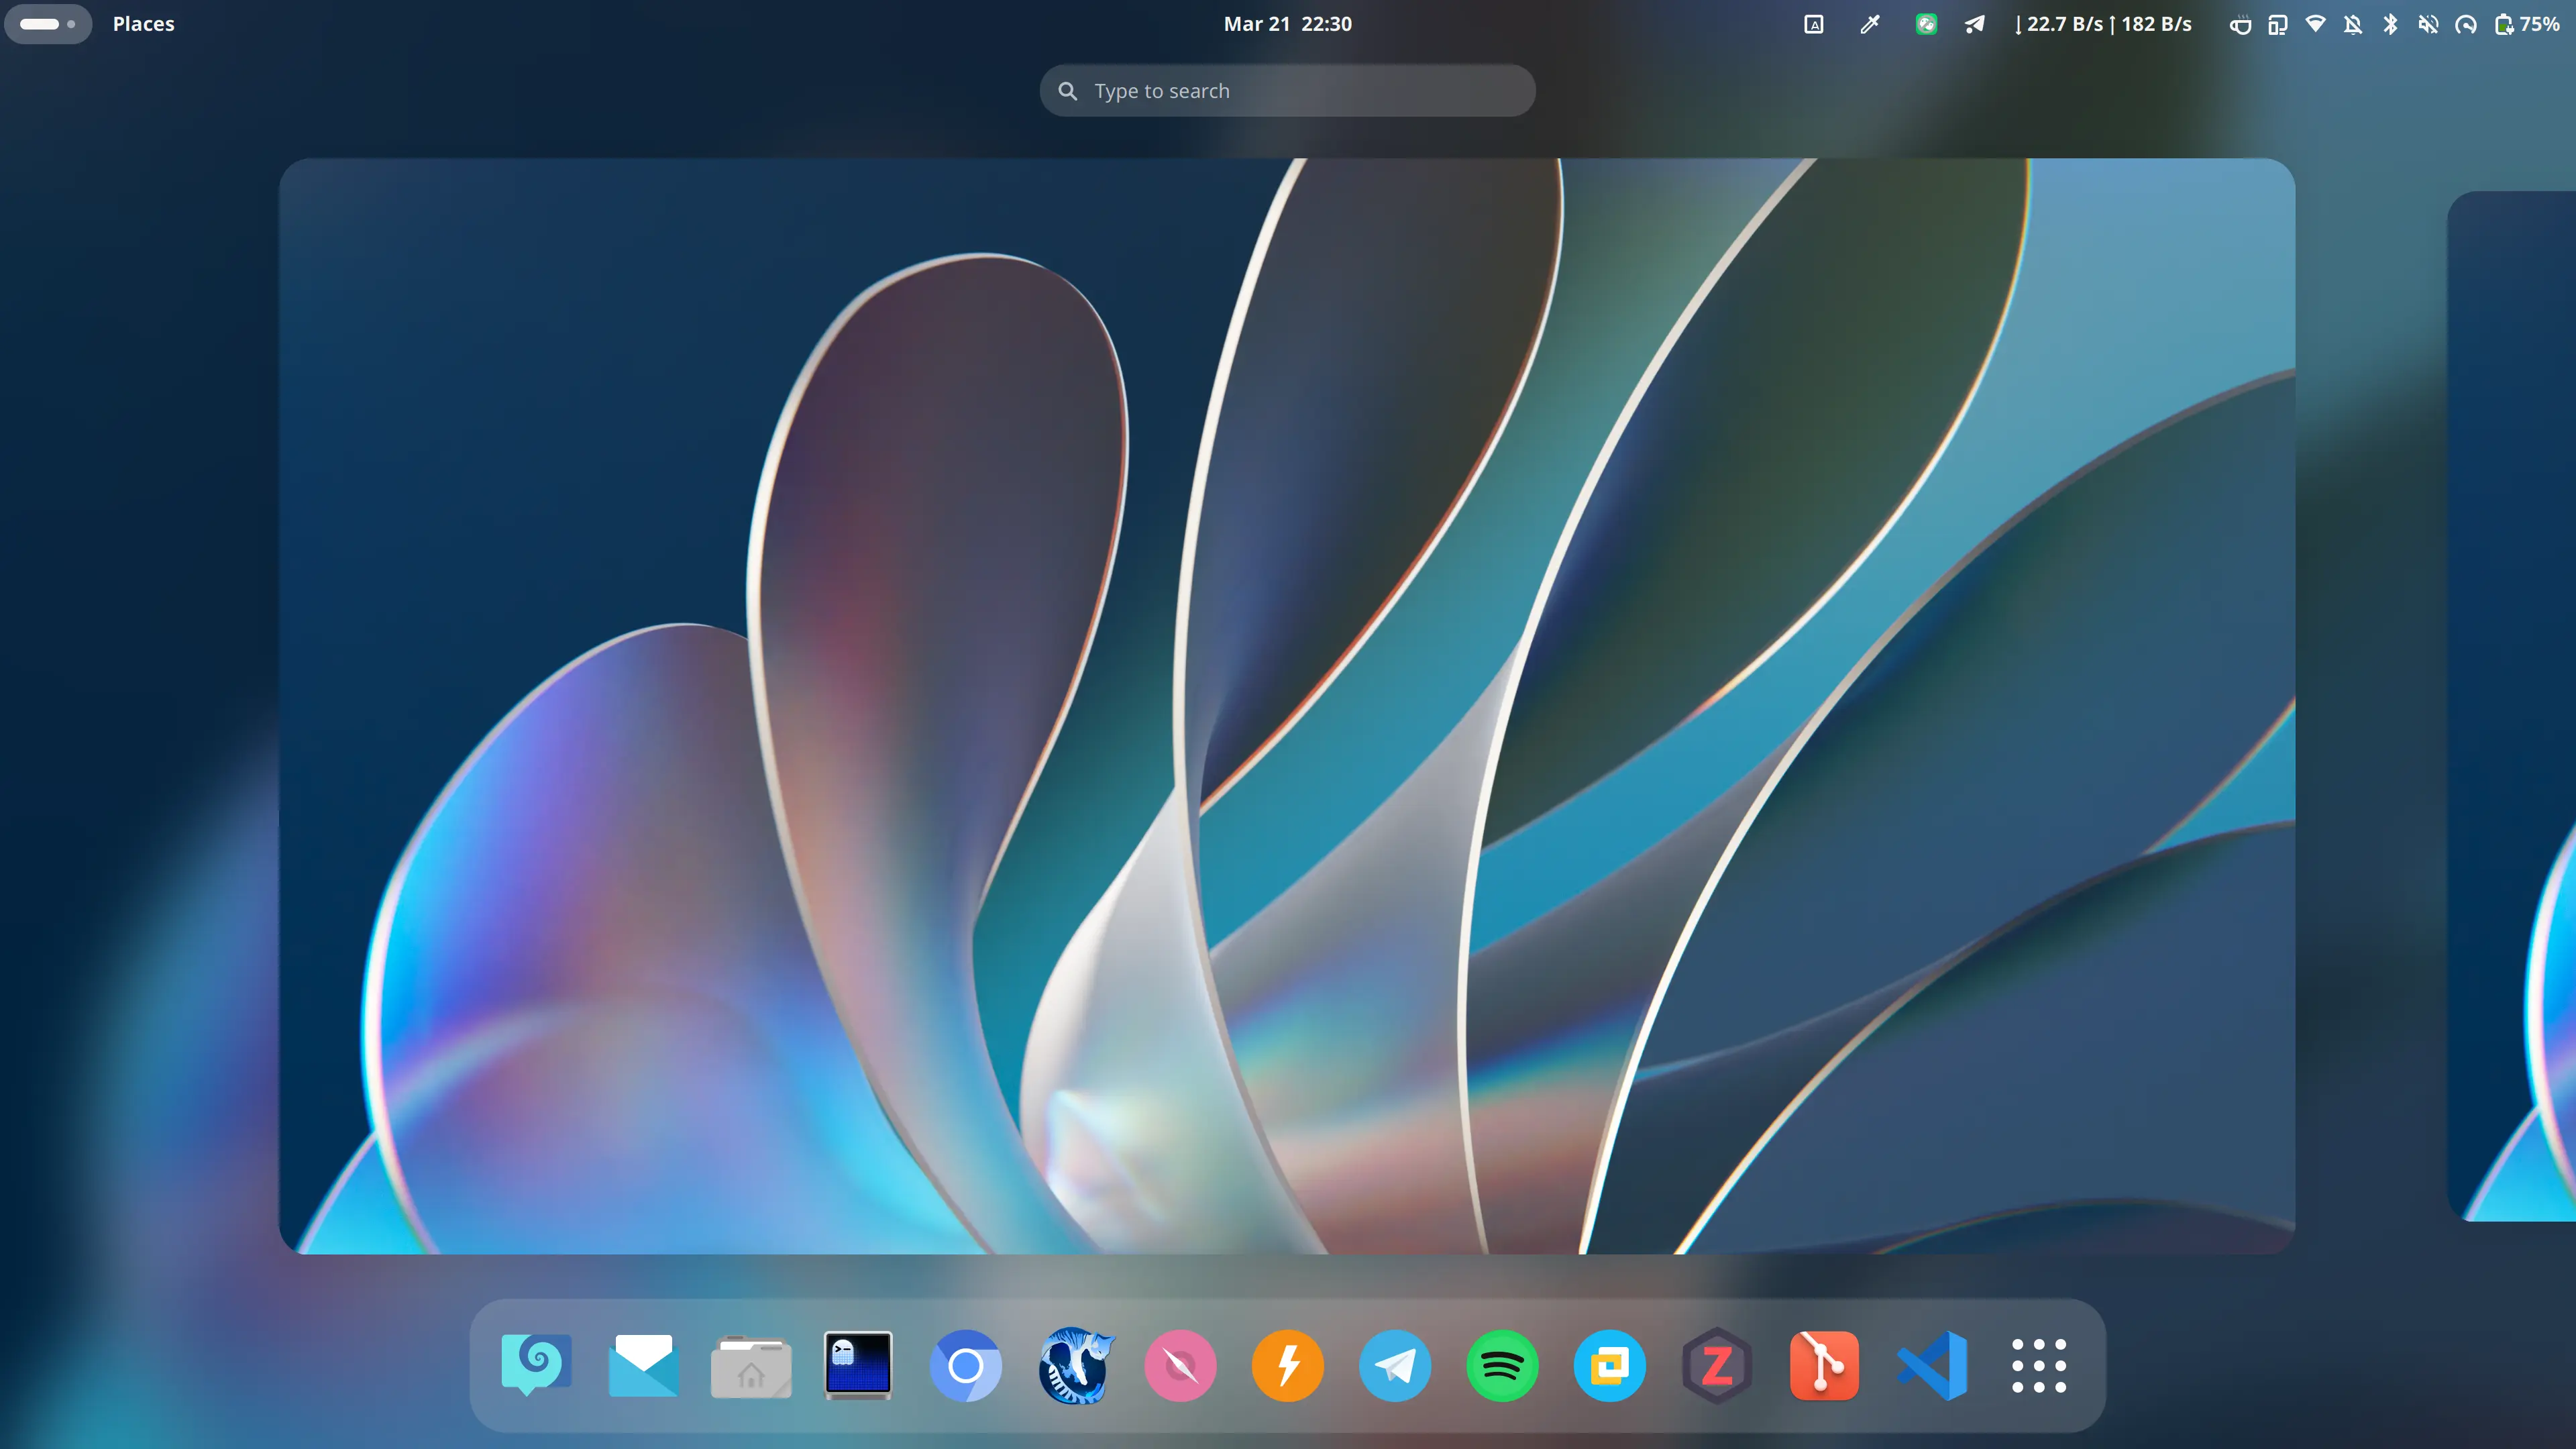
Task: Open the mail application
Action: [x=643, y=1365]
